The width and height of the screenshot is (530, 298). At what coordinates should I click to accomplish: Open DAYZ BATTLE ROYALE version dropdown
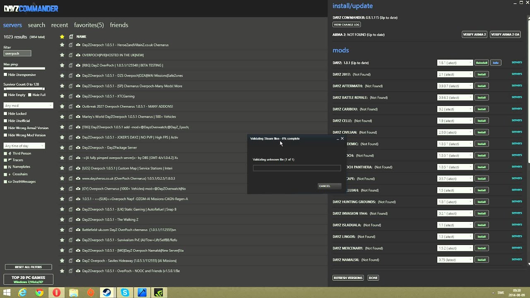pos(455,98)
